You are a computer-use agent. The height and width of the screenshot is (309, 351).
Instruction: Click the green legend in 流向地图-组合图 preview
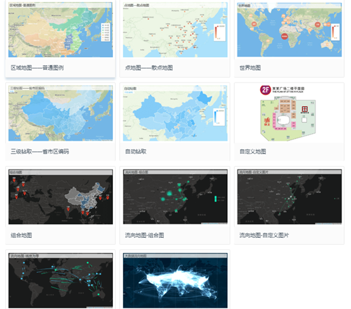[x=216, y=199]
